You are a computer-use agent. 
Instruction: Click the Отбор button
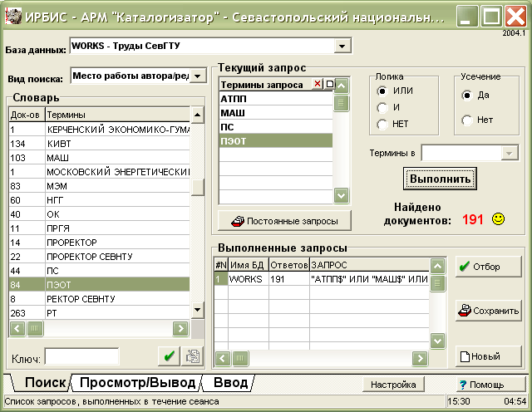coord(488,267)
